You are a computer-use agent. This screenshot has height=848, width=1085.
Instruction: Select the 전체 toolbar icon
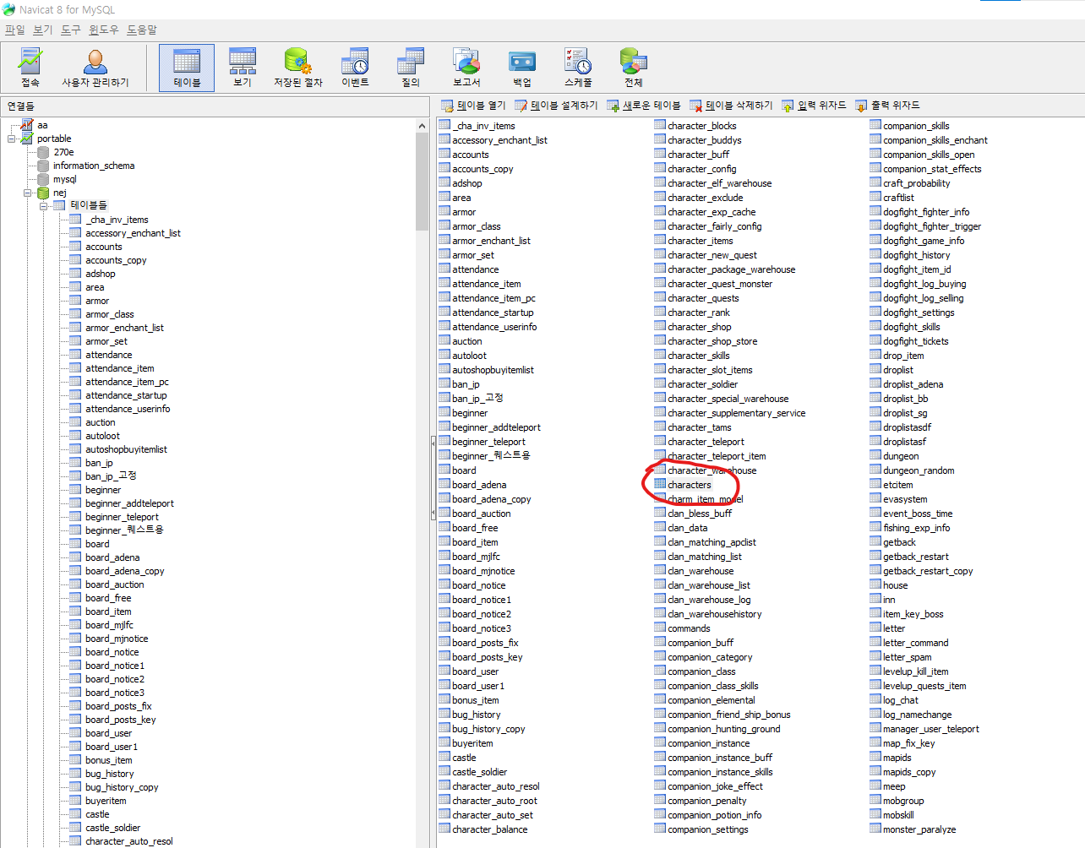[634, 68]
